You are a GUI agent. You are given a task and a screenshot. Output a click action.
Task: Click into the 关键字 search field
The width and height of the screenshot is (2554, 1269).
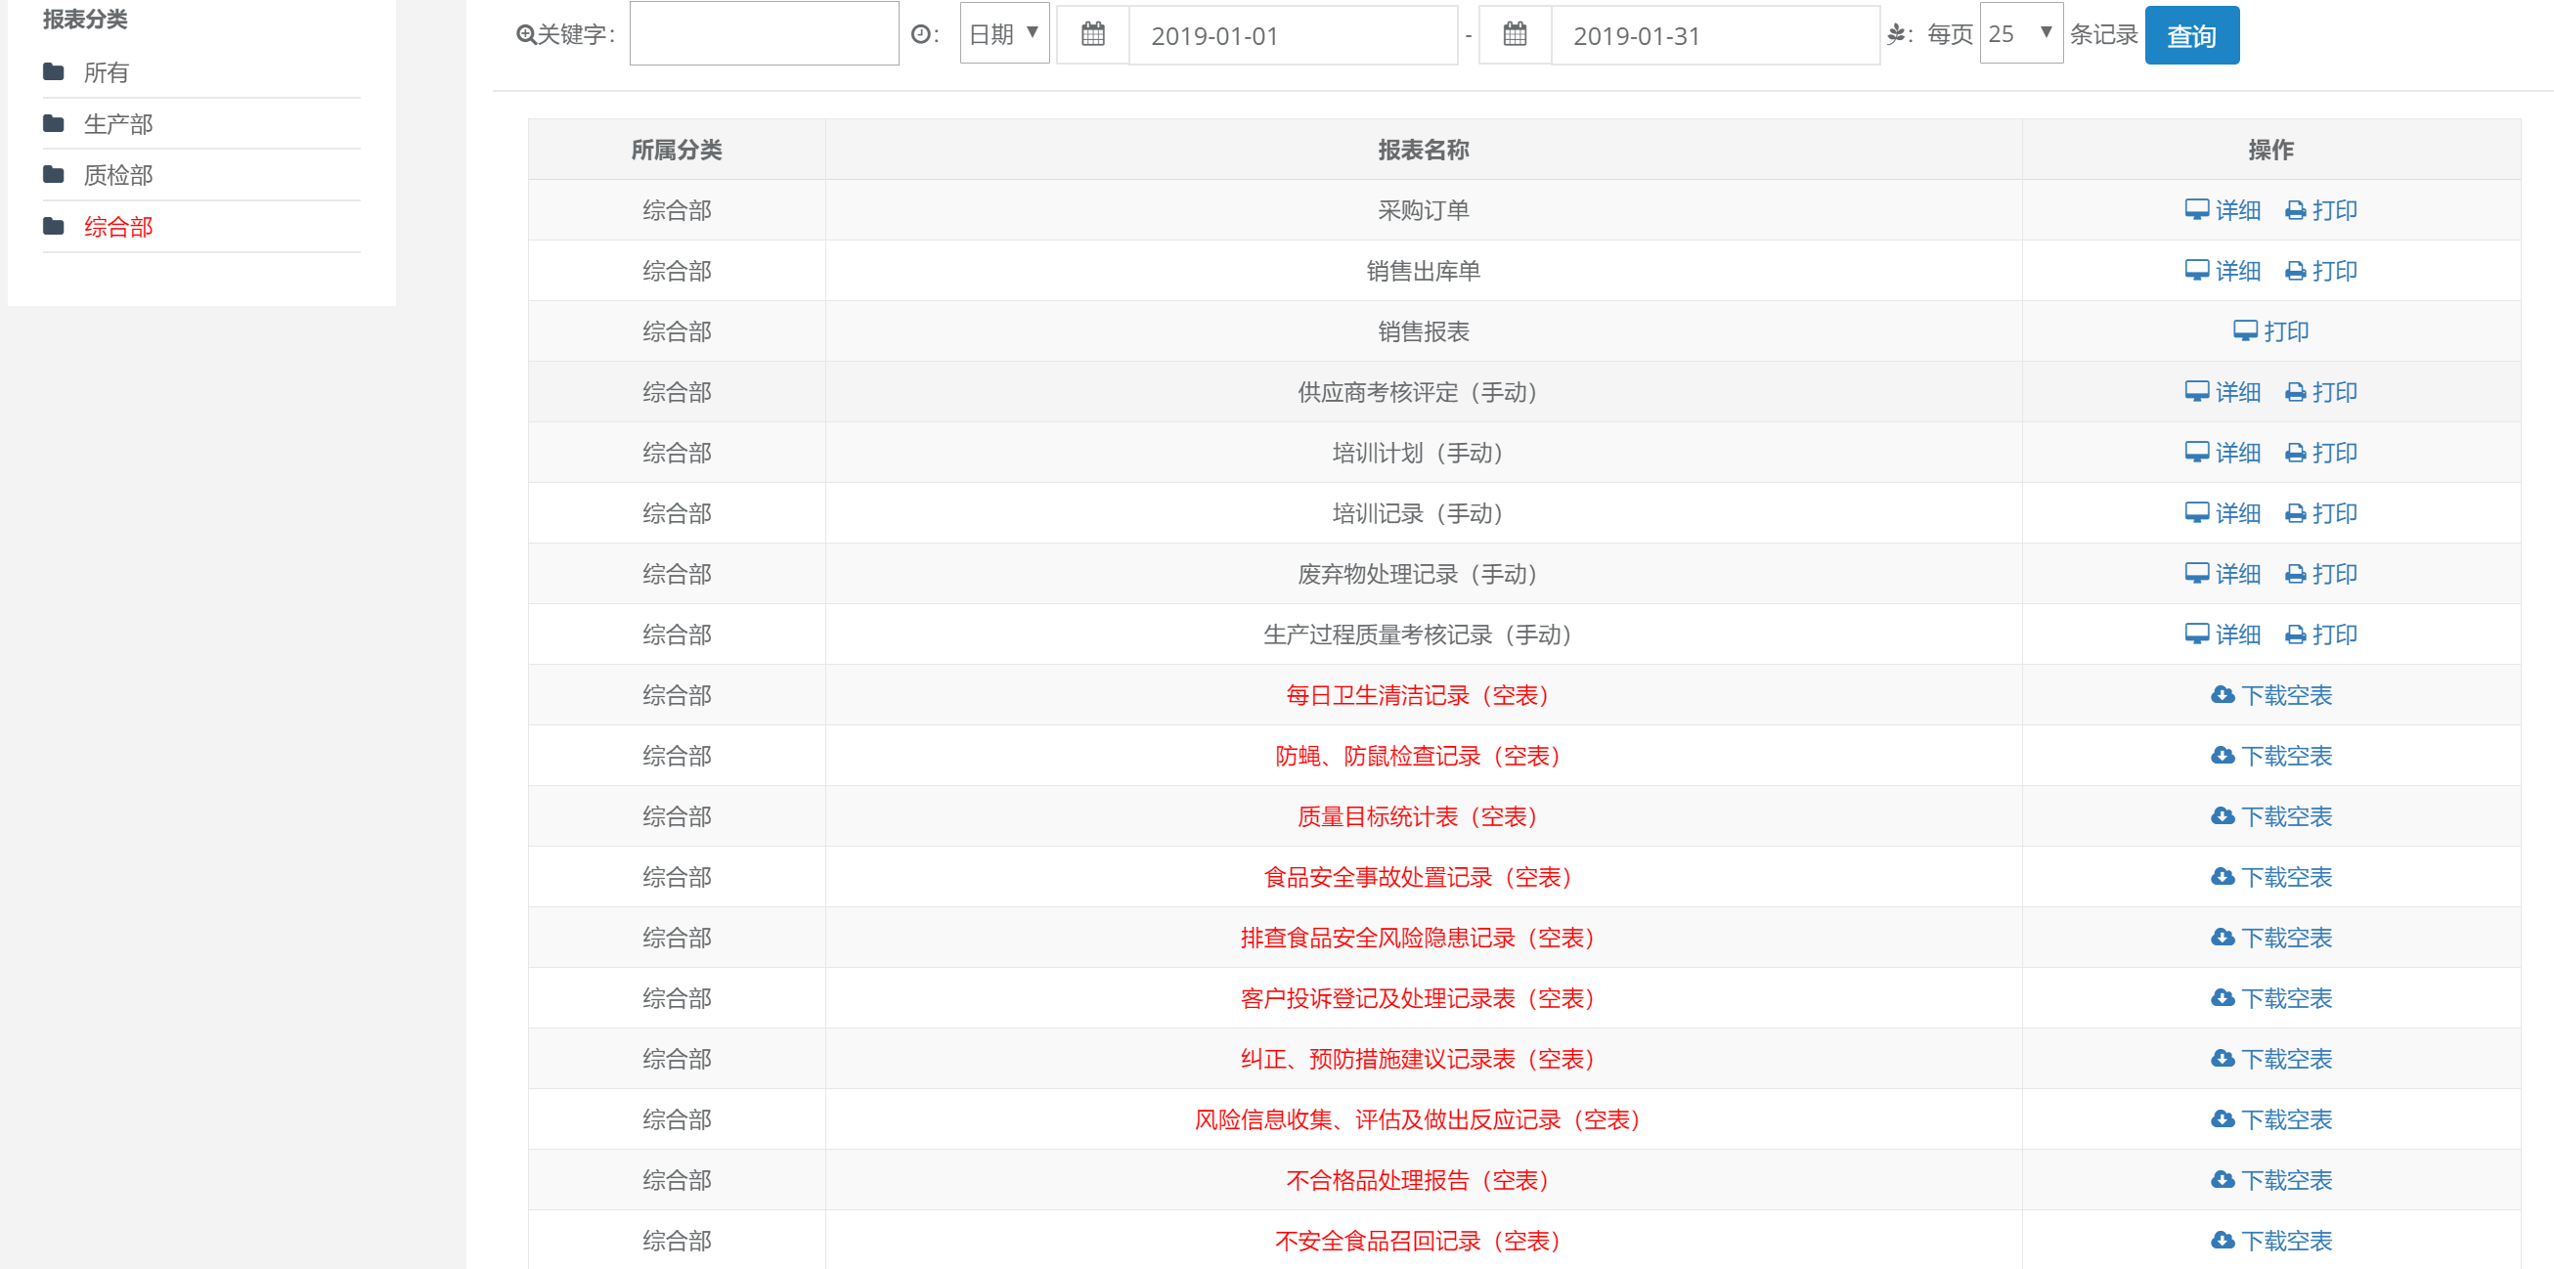coord(764,34)
